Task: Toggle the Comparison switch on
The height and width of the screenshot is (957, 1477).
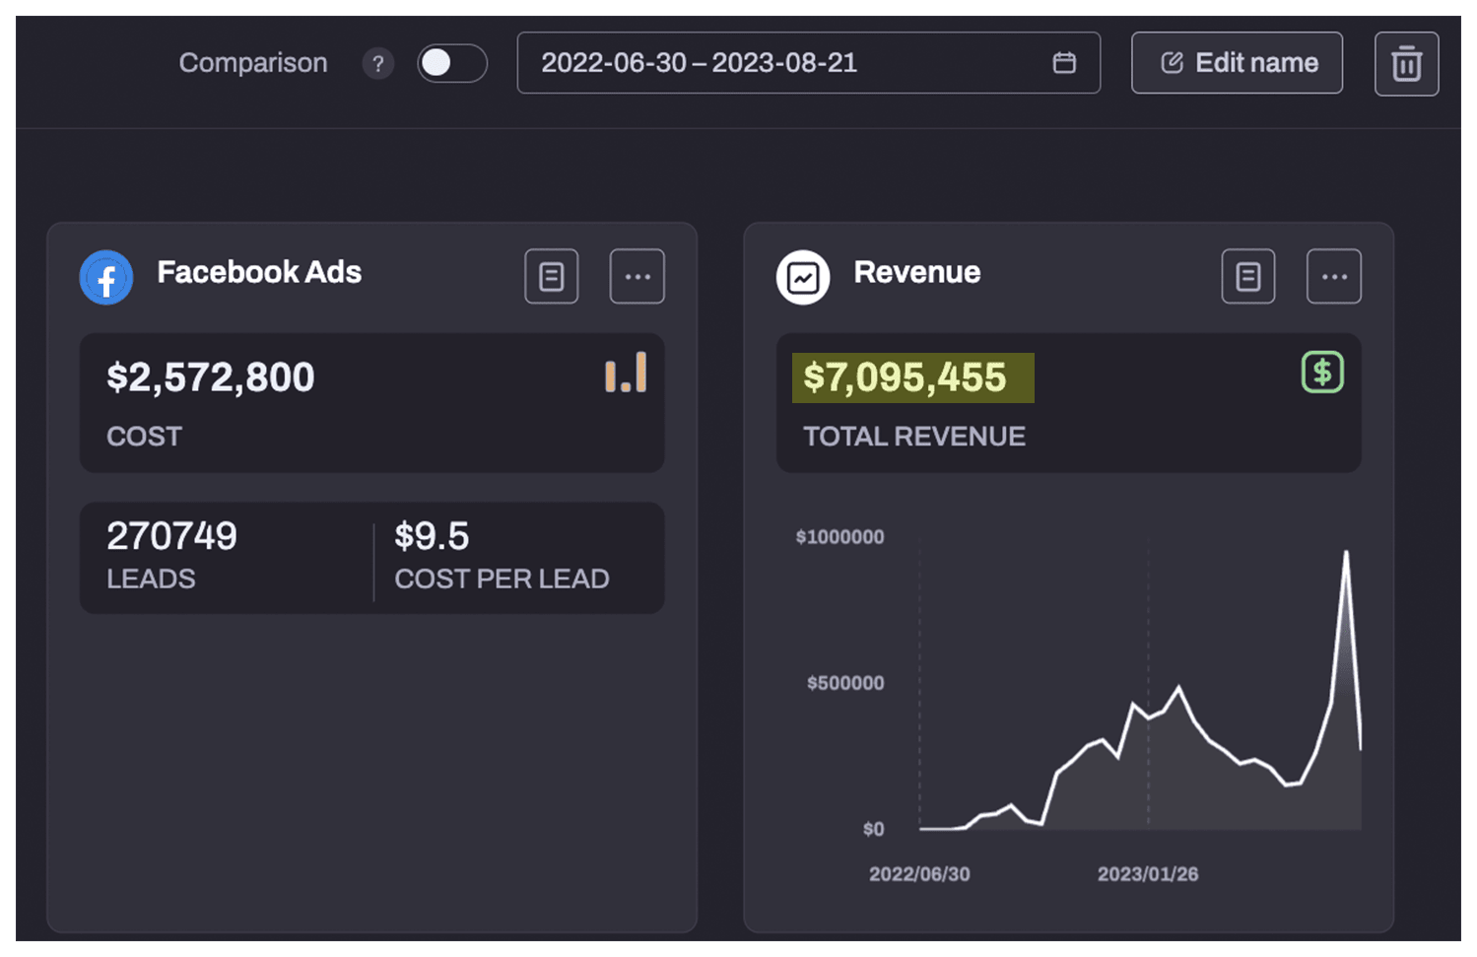Action: click(x=451, y=63)
